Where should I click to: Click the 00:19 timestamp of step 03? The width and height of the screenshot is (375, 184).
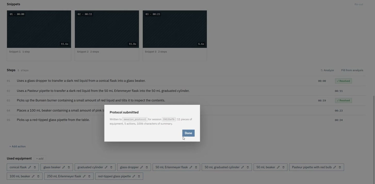(x=322, y=101)
